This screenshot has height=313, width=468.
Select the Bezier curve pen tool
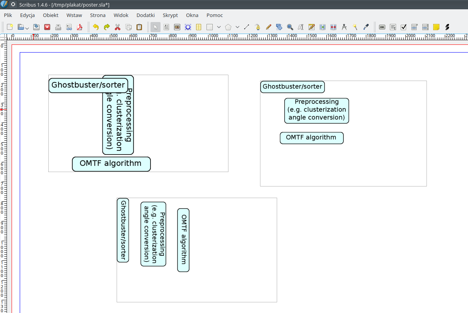258,27
